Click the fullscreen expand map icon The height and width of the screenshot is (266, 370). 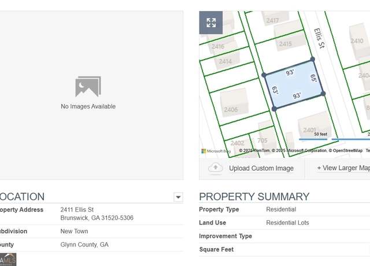[211, 23]
